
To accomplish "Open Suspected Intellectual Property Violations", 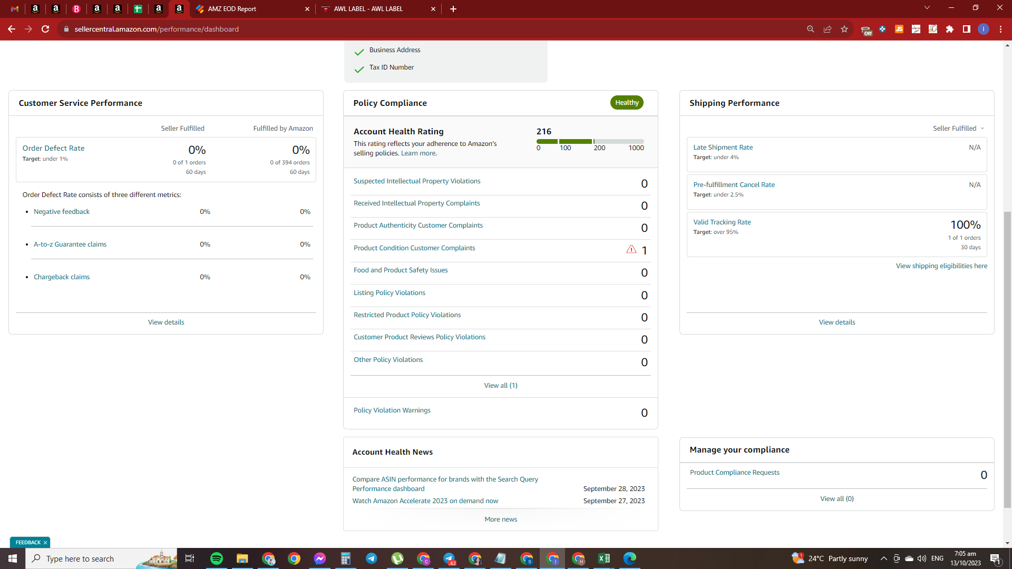I will click(417, 181).
